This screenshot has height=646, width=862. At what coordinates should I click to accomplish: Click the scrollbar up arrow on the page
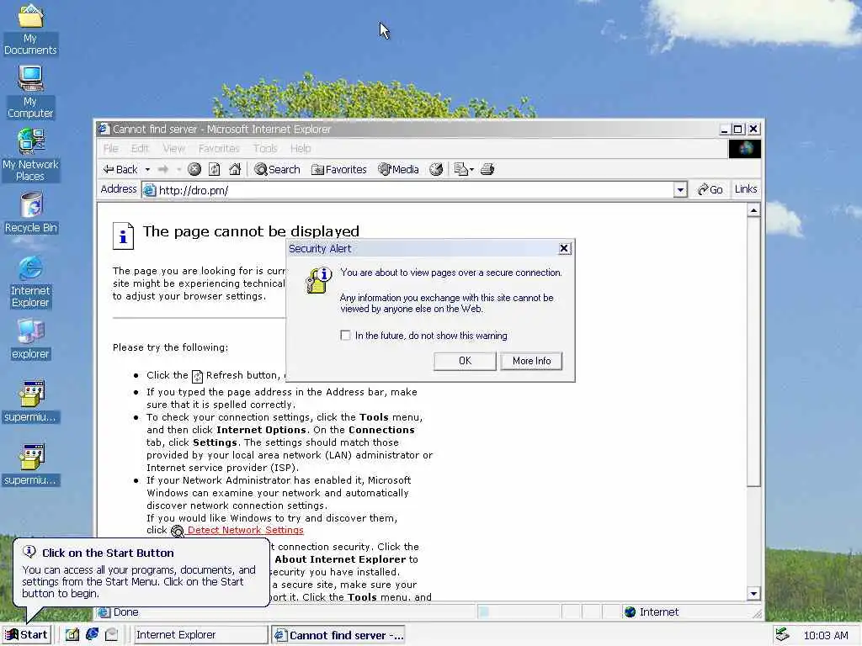click(753, 210)
